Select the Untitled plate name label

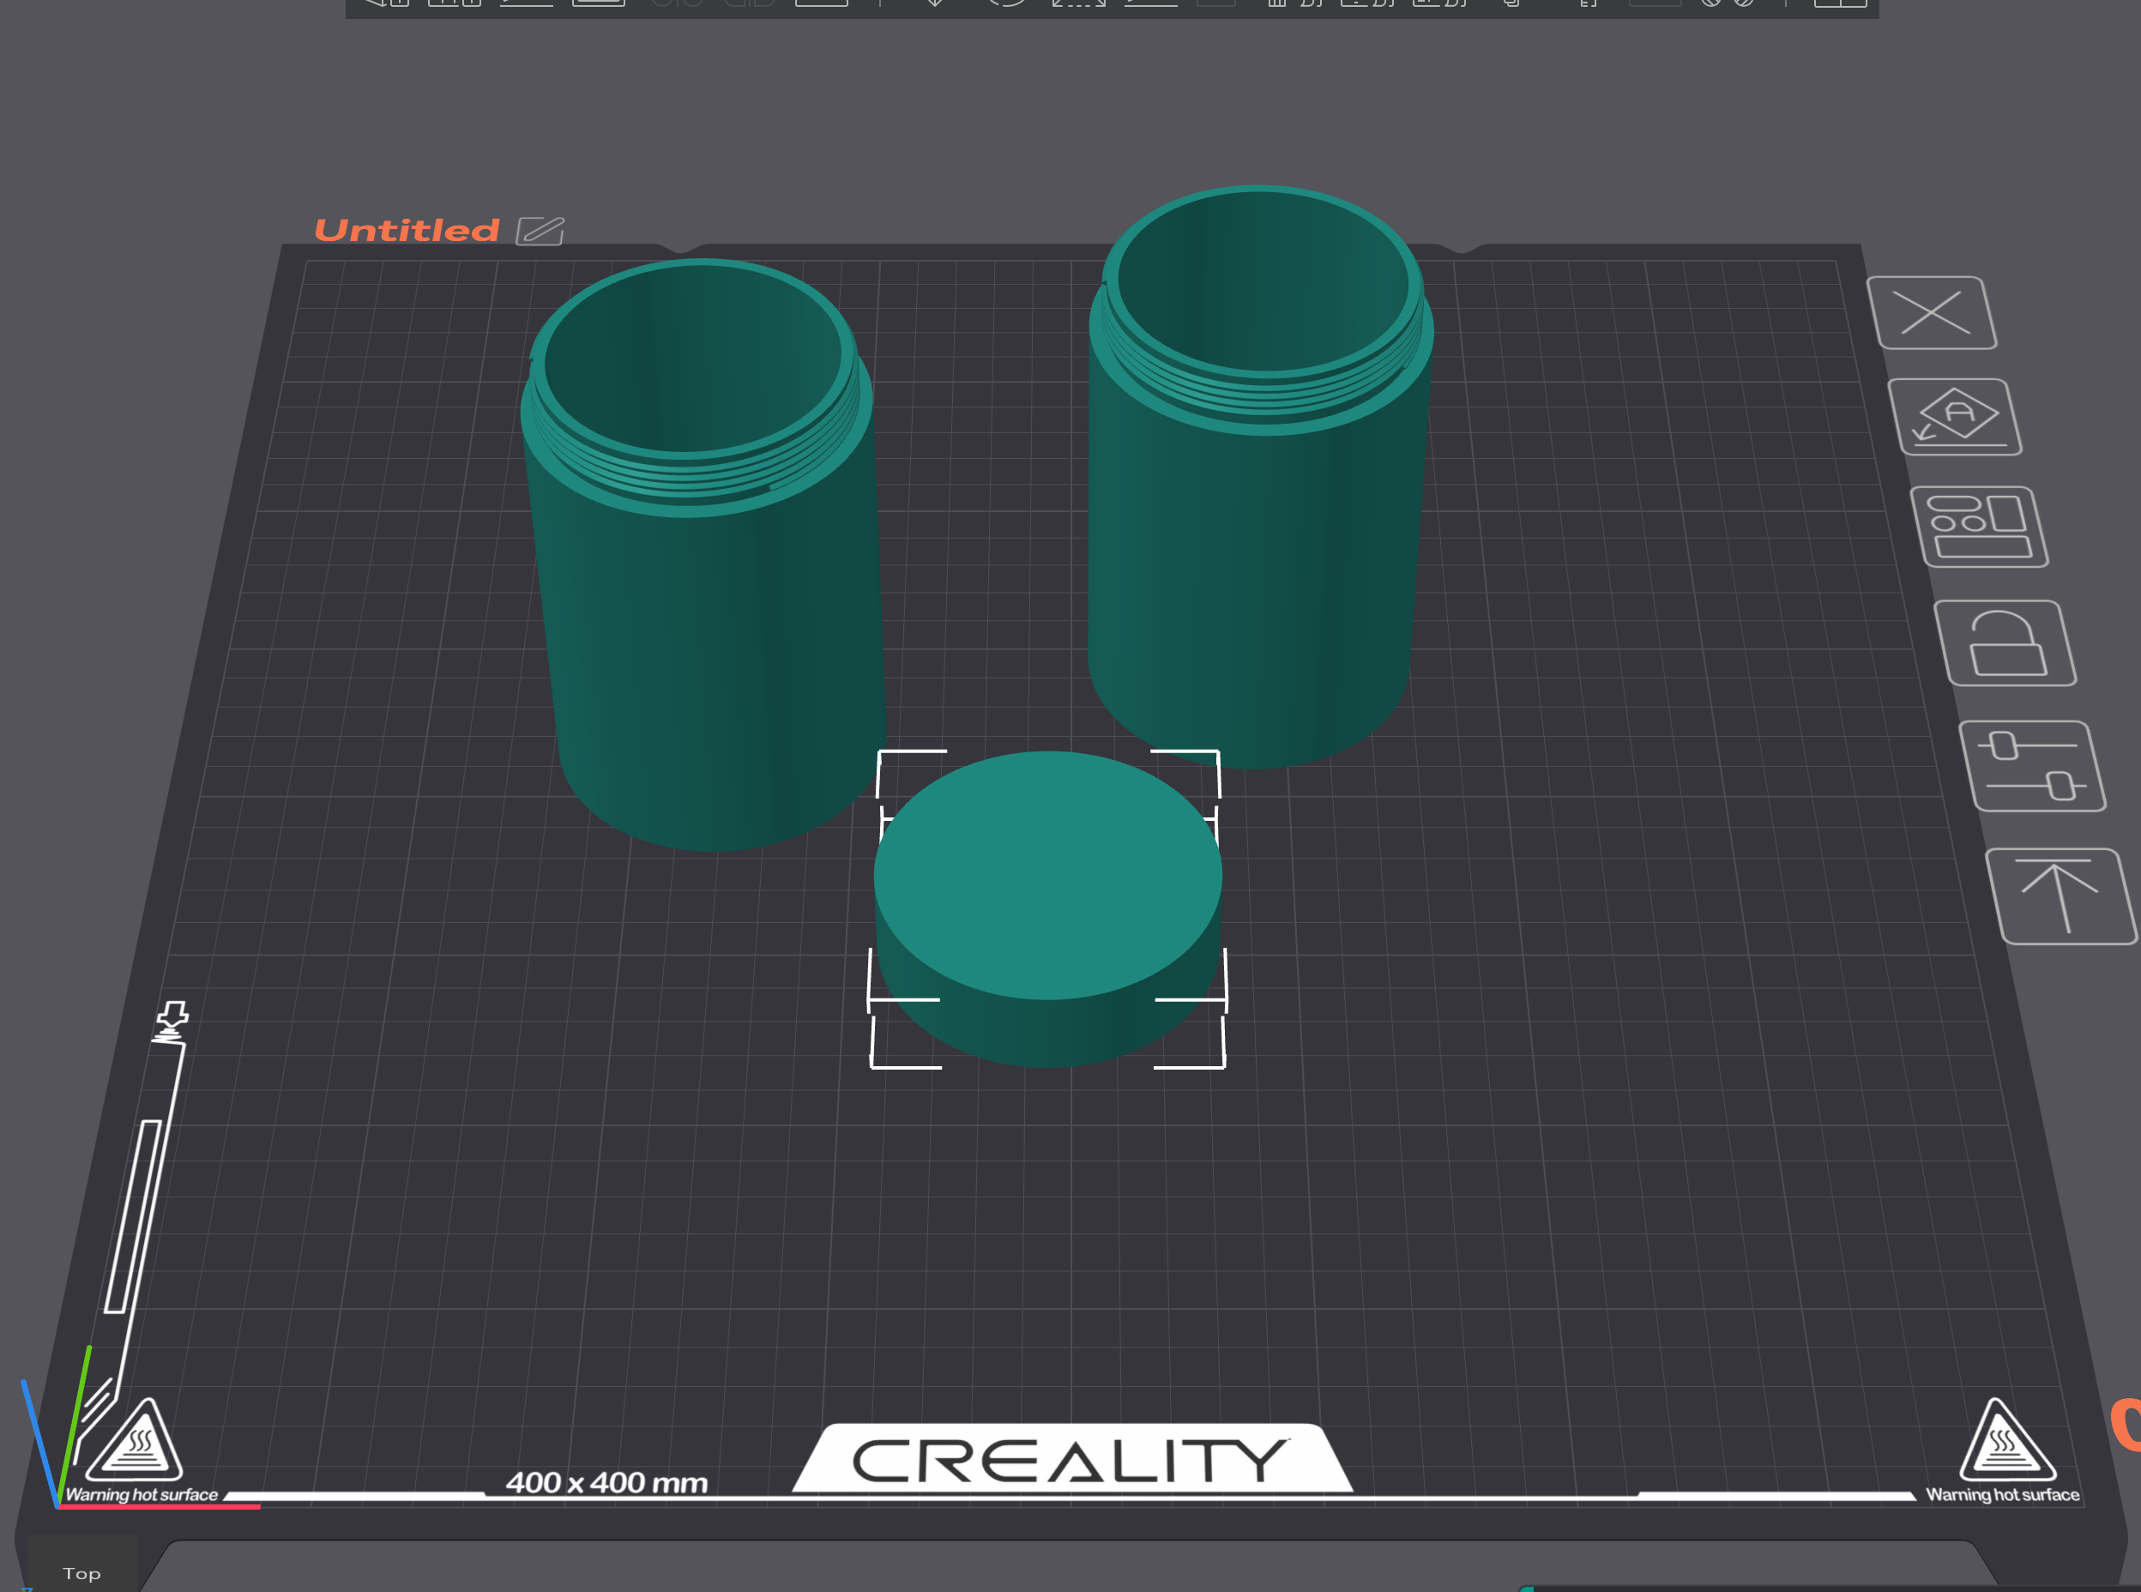tap(407, 231)
